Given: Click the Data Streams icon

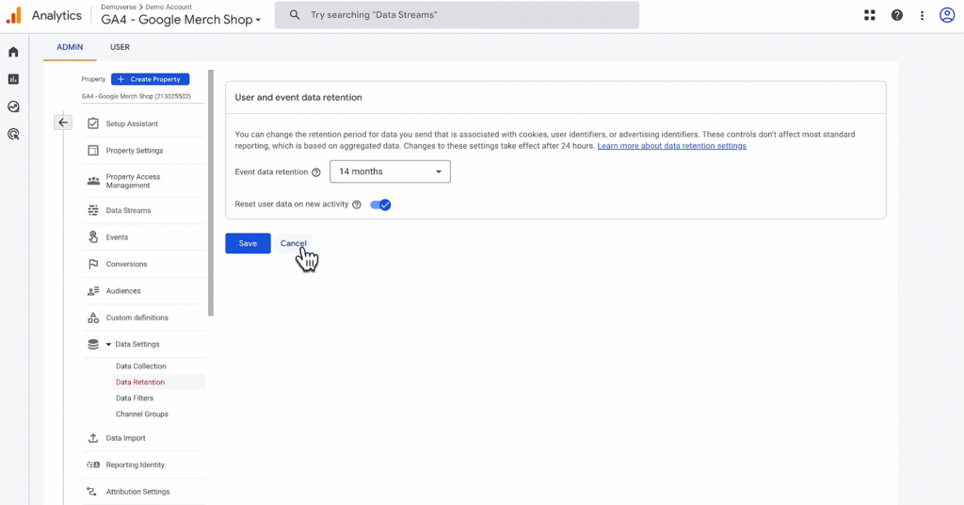Looking at the screenshot, I should (x=93, y=210).
